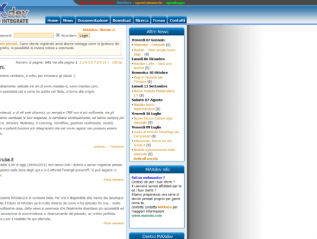Go to page 5 of the news list
This screenshot has height=239, width=317.
pyautogui.click(x=89, y=62)
